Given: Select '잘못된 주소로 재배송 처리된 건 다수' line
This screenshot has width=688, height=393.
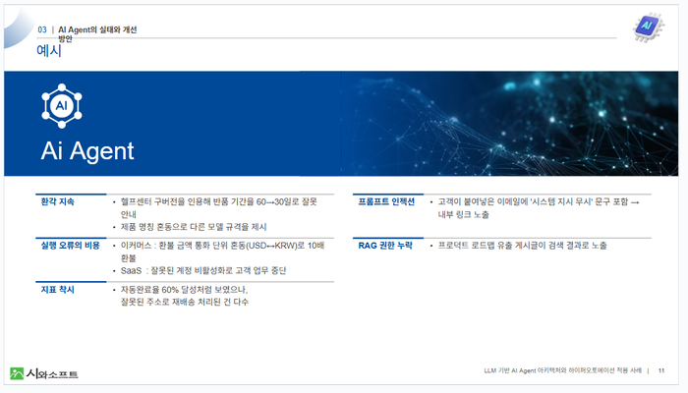Looking at the screenshot, I should [x=185, y=302].
